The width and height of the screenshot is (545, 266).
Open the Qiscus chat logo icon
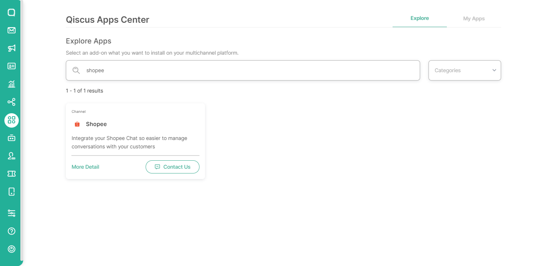click(x=12, y=12)
